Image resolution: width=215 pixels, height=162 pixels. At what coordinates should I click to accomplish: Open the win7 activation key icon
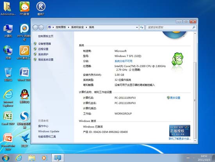point(24,52)
